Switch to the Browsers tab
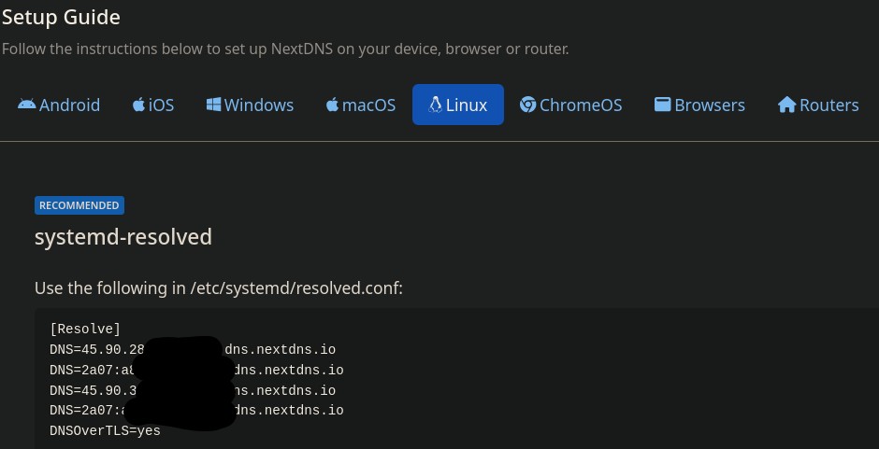 tap(710, 105)
